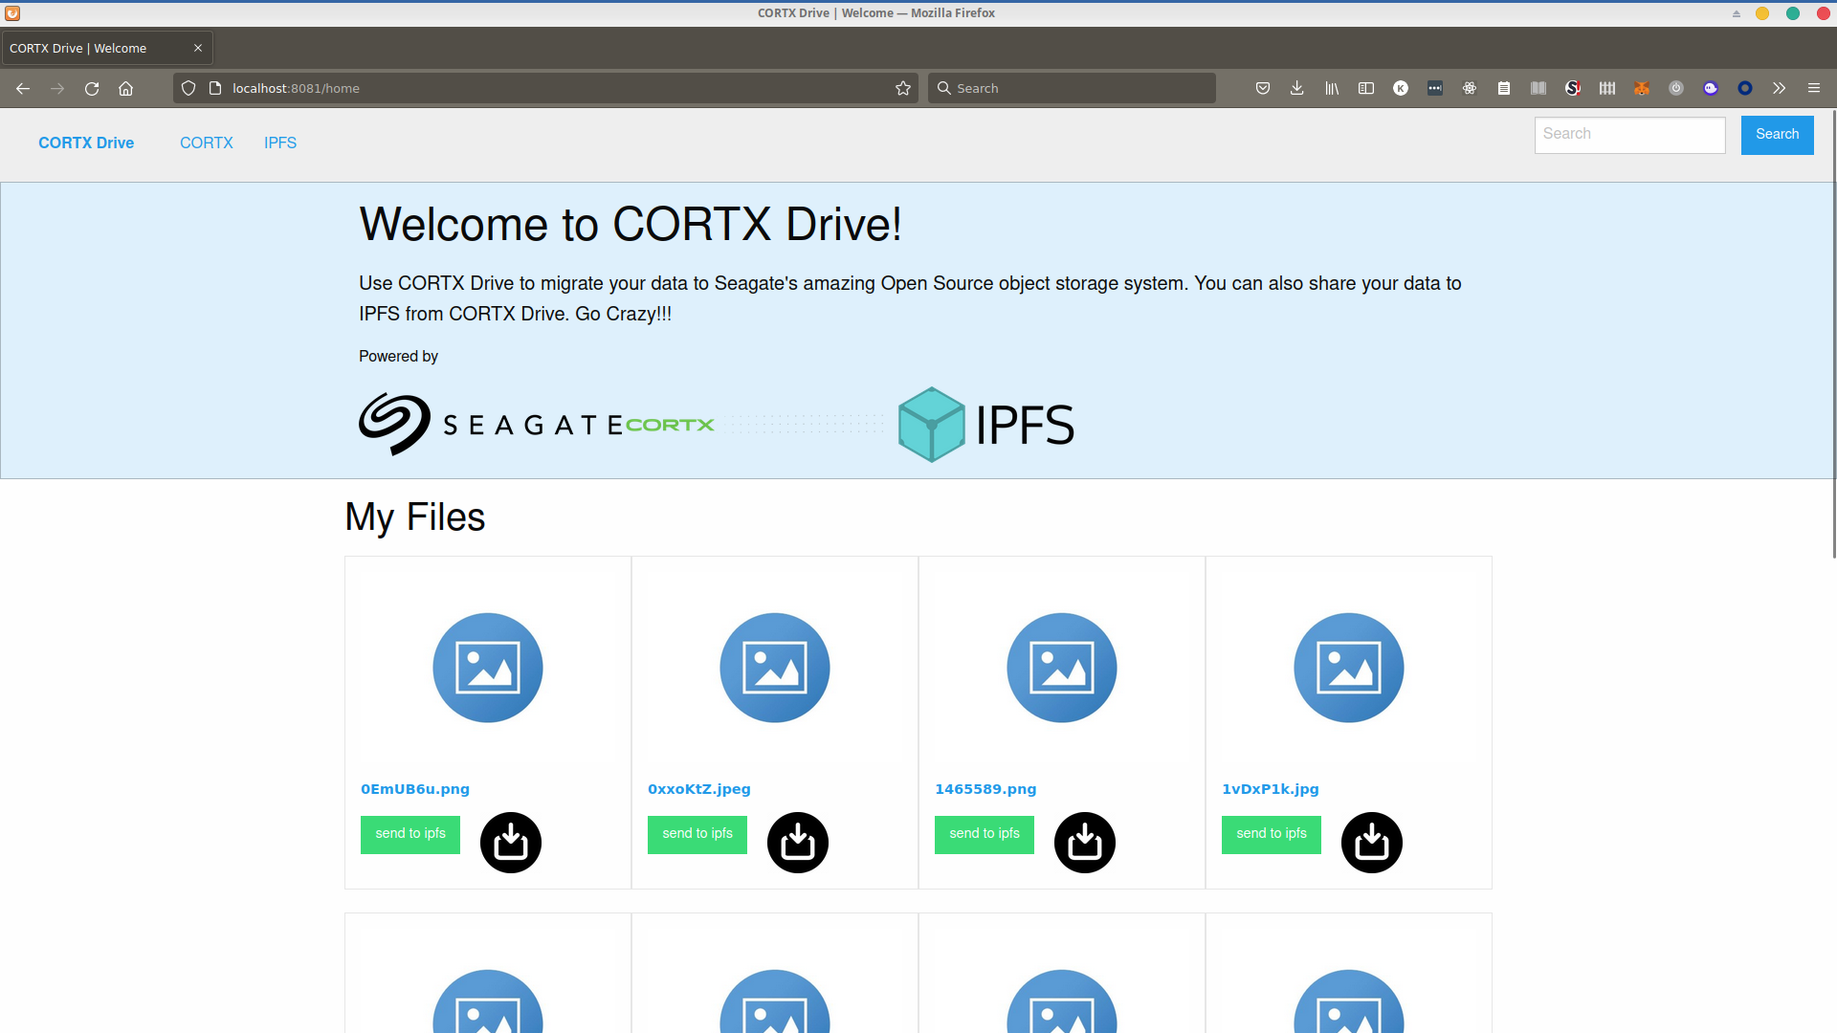Bookmark this page with the star icon
This screenshot has height=1033, width=1837.
(x=902, y=88)
